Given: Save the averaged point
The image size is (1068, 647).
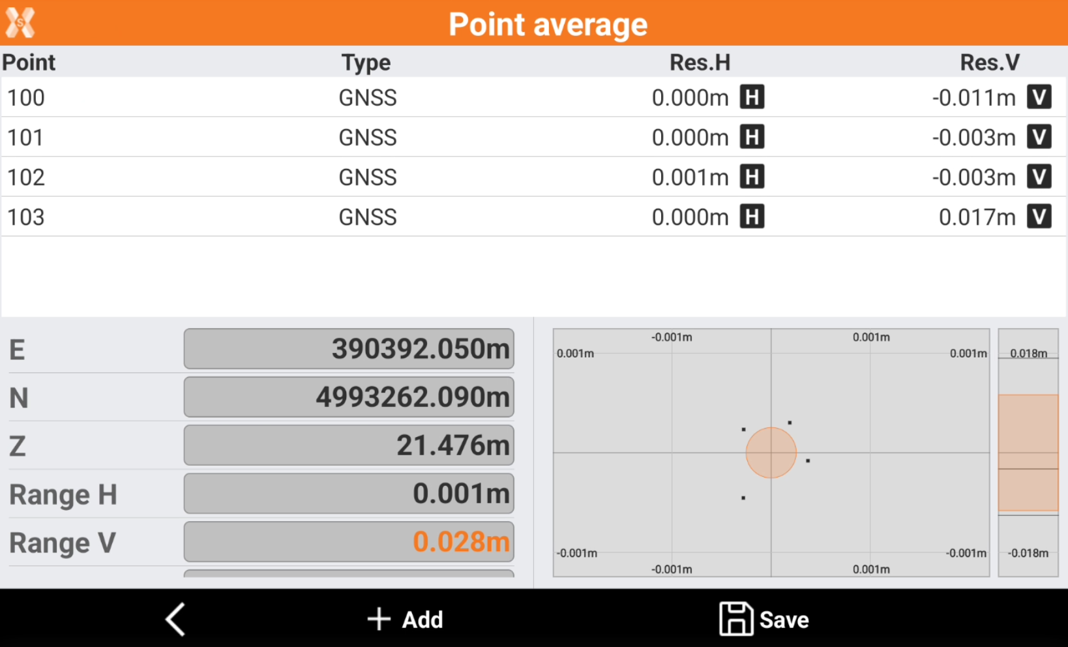Looking at the screenshot, I should click(764, 619).
